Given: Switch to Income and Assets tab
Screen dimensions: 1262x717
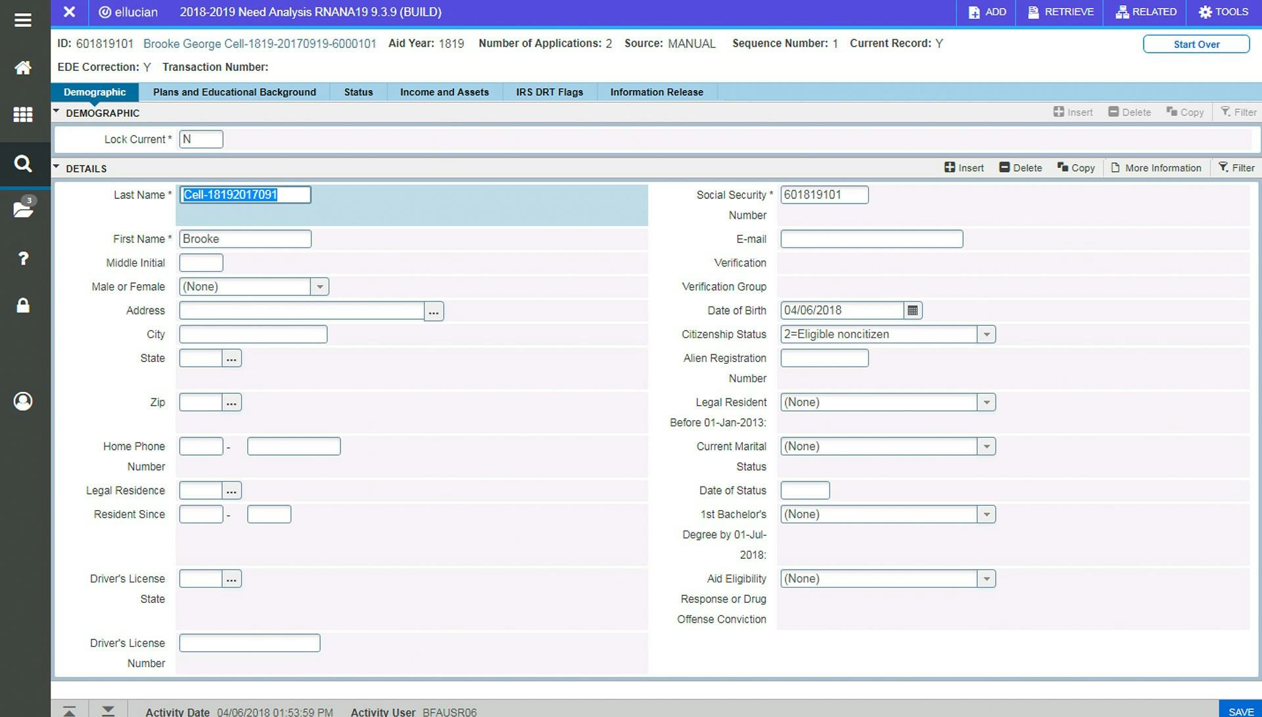Looking at the screenshot, I should coord(444,92).
